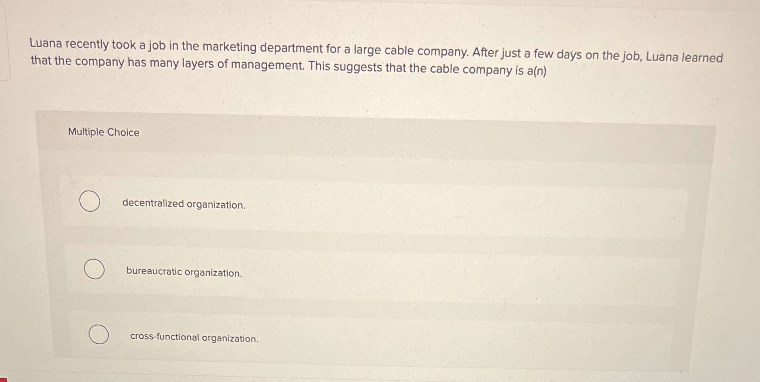The image size is (760, 382).
Task: Click the Multiple Choice label
Action: click(103, 132)
